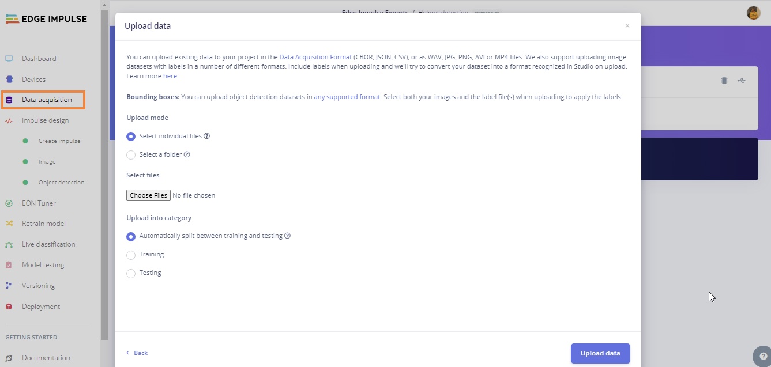Image resolution: width=771 pixels, height=367 pixels.
Task: Open Object detection under Impulse design
Action: click(61, 183)
